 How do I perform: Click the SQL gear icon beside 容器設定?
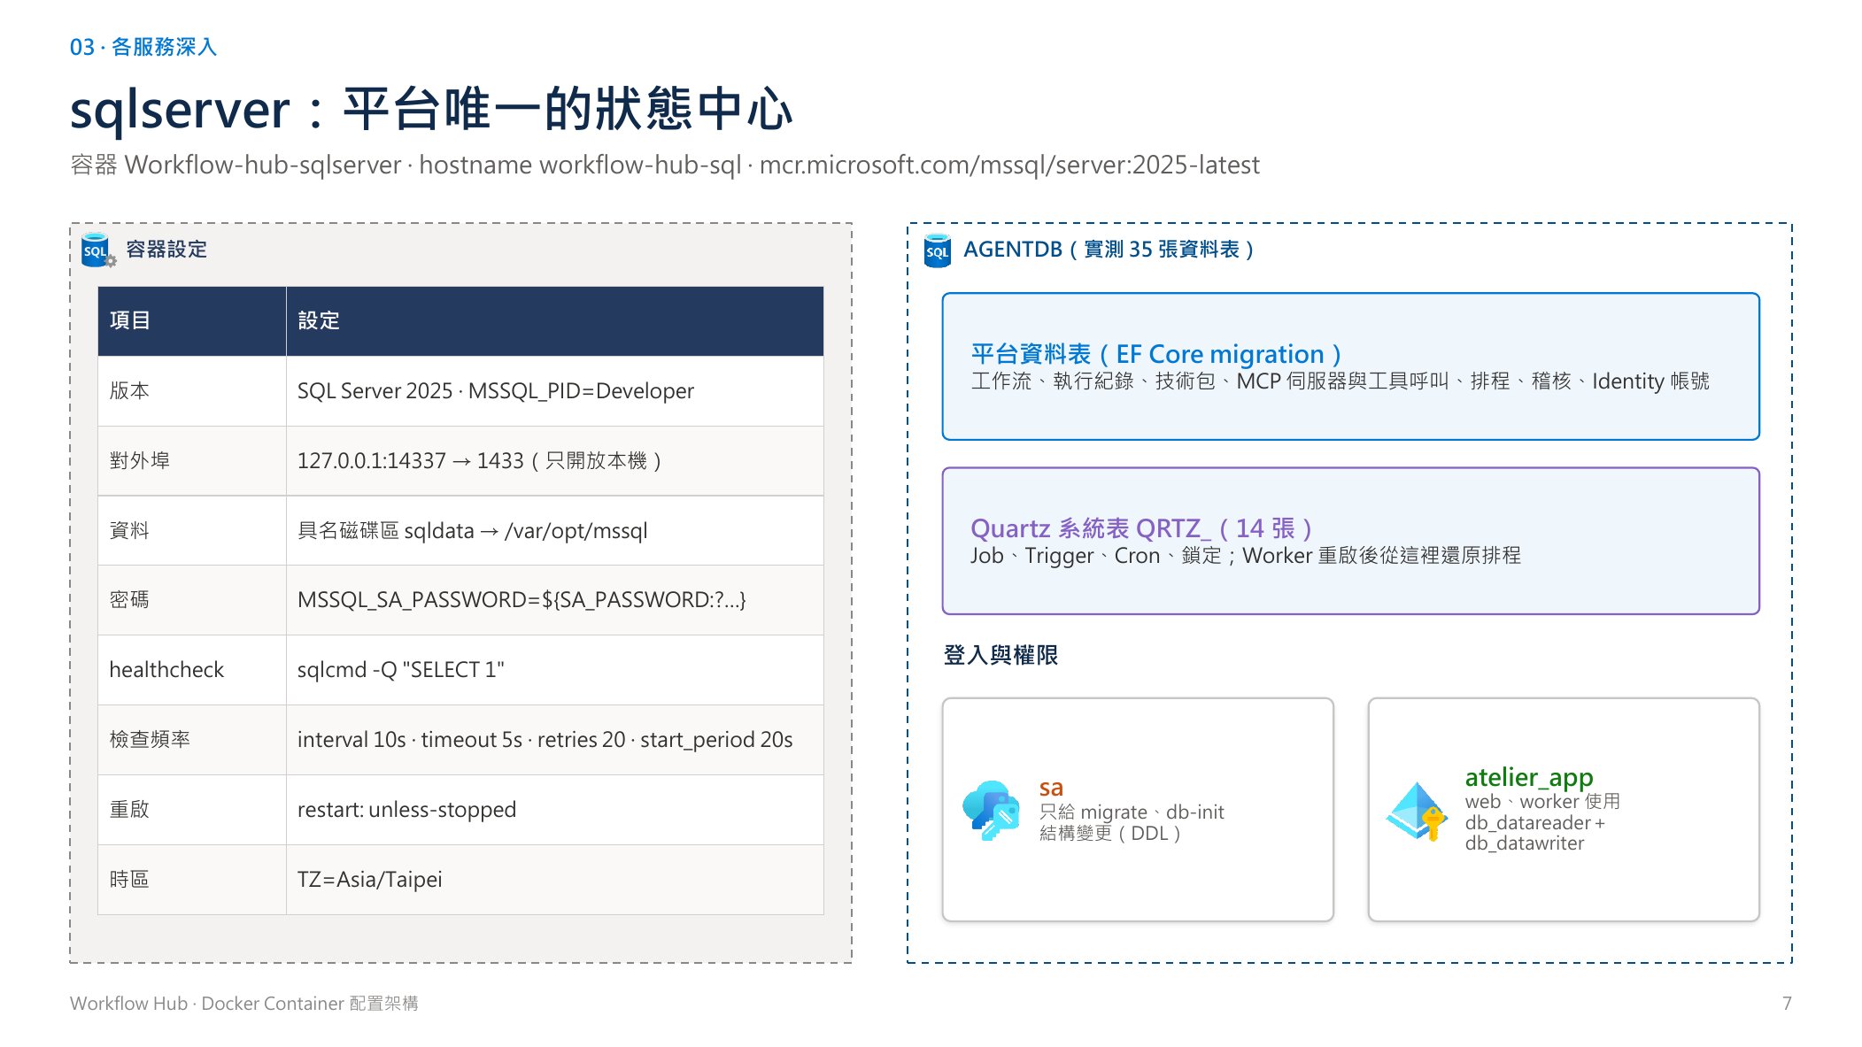[98, 250]
